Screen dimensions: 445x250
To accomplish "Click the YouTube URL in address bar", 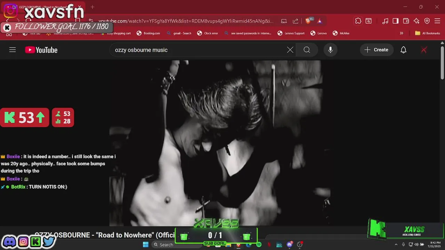I will point(186,21).
